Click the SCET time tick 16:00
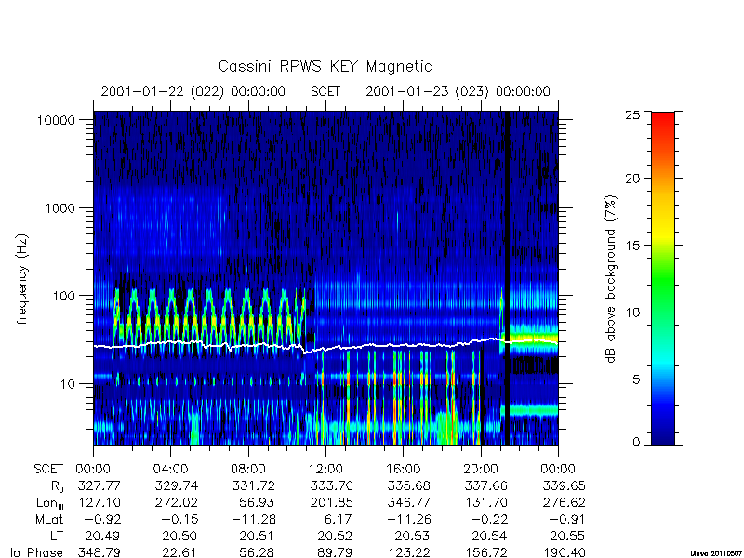Screen dimensions: 744x558 point(403,469)
